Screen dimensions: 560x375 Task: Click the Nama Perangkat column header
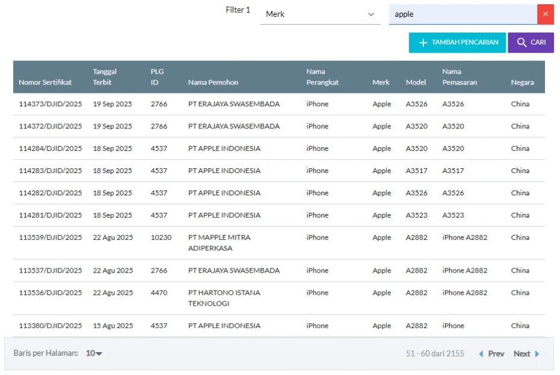tap(322, 77)
